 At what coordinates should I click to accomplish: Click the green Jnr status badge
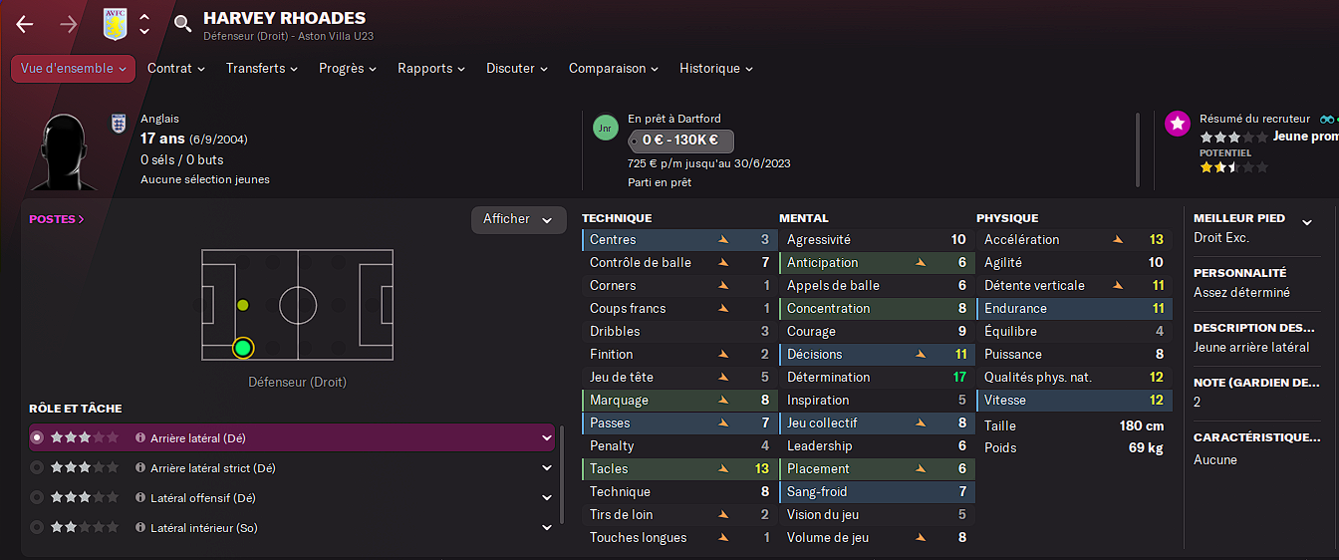pyautogui.click(x=605, y=128)
